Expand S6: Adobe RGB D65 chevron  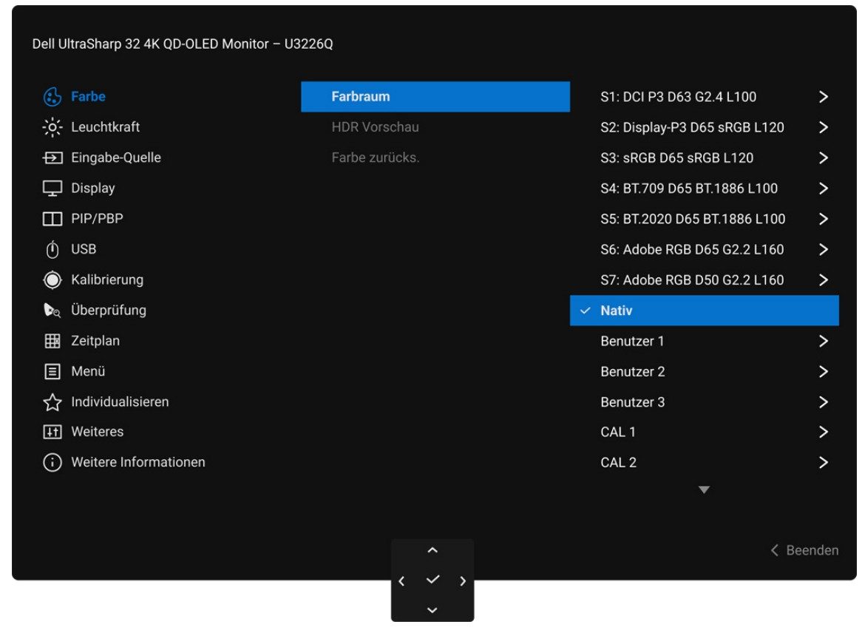click(823, 249)
